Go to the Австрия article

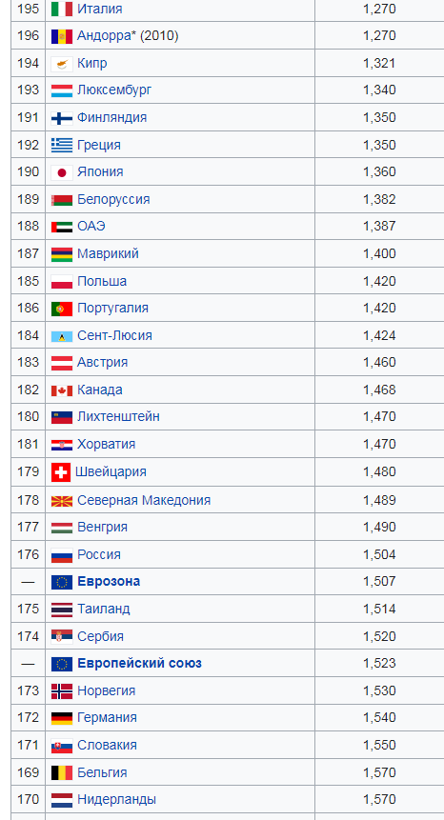point(103,363)
